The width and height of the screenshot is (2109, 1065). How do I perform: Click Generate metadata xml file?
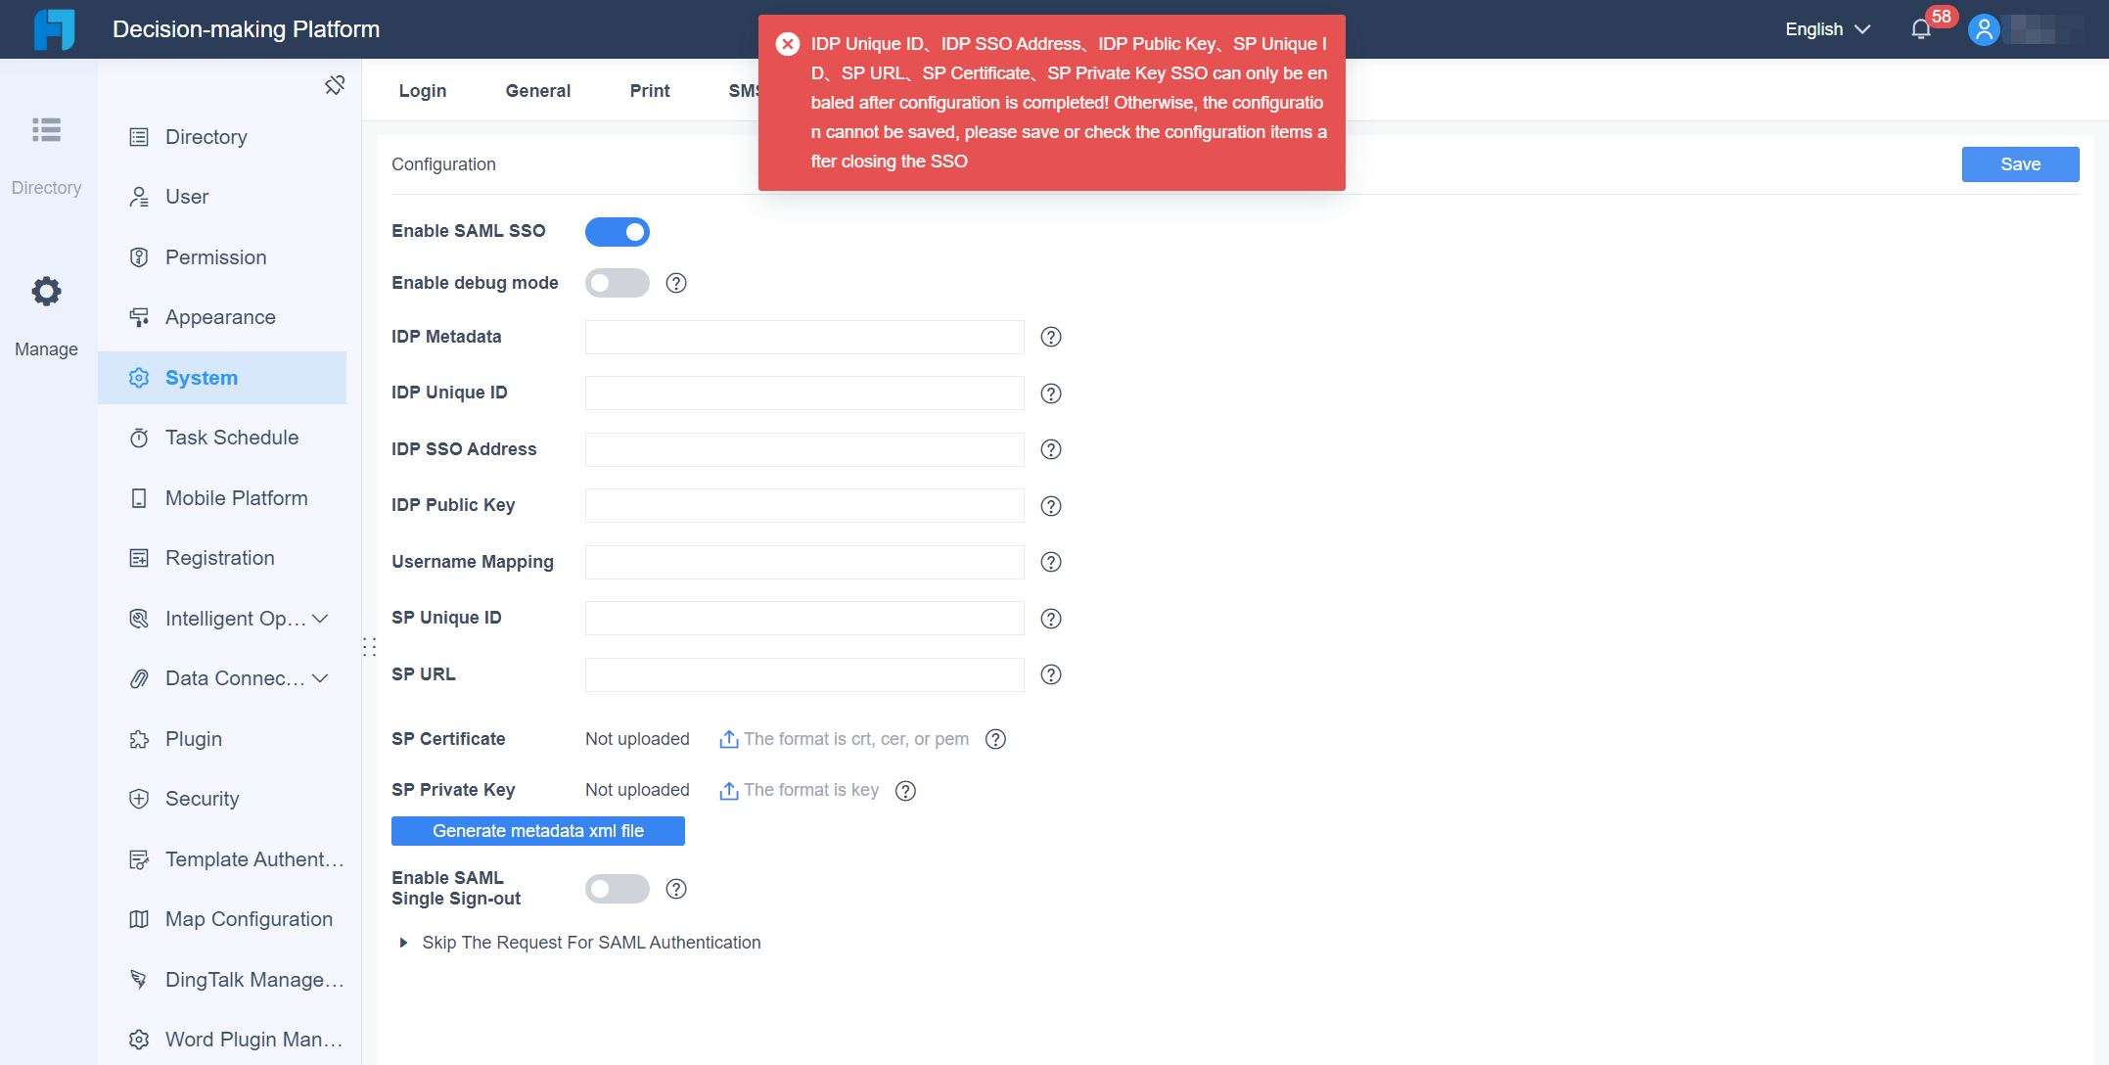(x=537, y=830)
